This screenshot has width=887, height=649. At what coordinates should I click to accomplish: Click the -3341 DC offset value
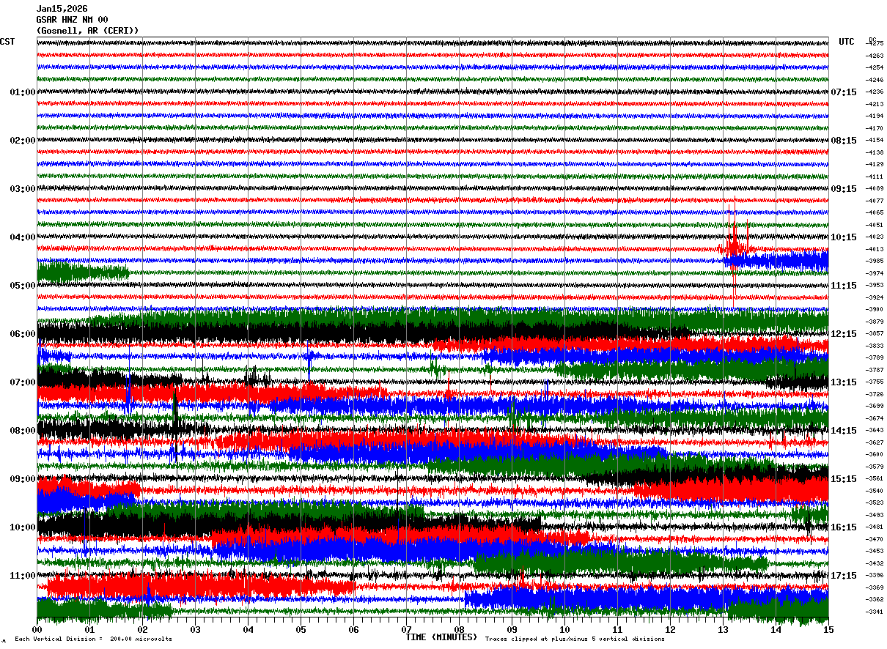click(875, 612)
